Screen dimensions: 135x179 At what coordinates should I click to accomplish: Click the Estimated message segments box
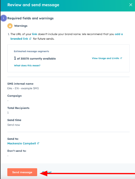69,58
